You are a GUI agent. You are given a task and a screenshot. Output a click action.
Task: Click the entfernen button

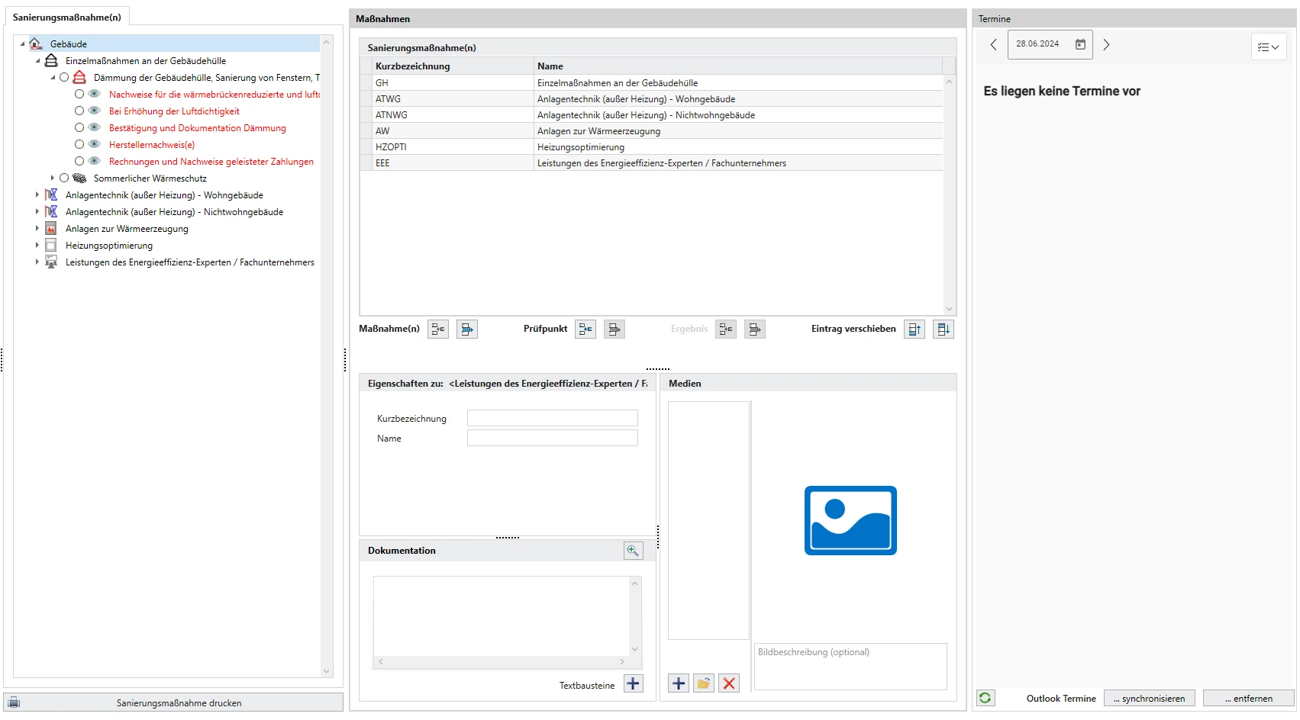tap(1248, 699)
